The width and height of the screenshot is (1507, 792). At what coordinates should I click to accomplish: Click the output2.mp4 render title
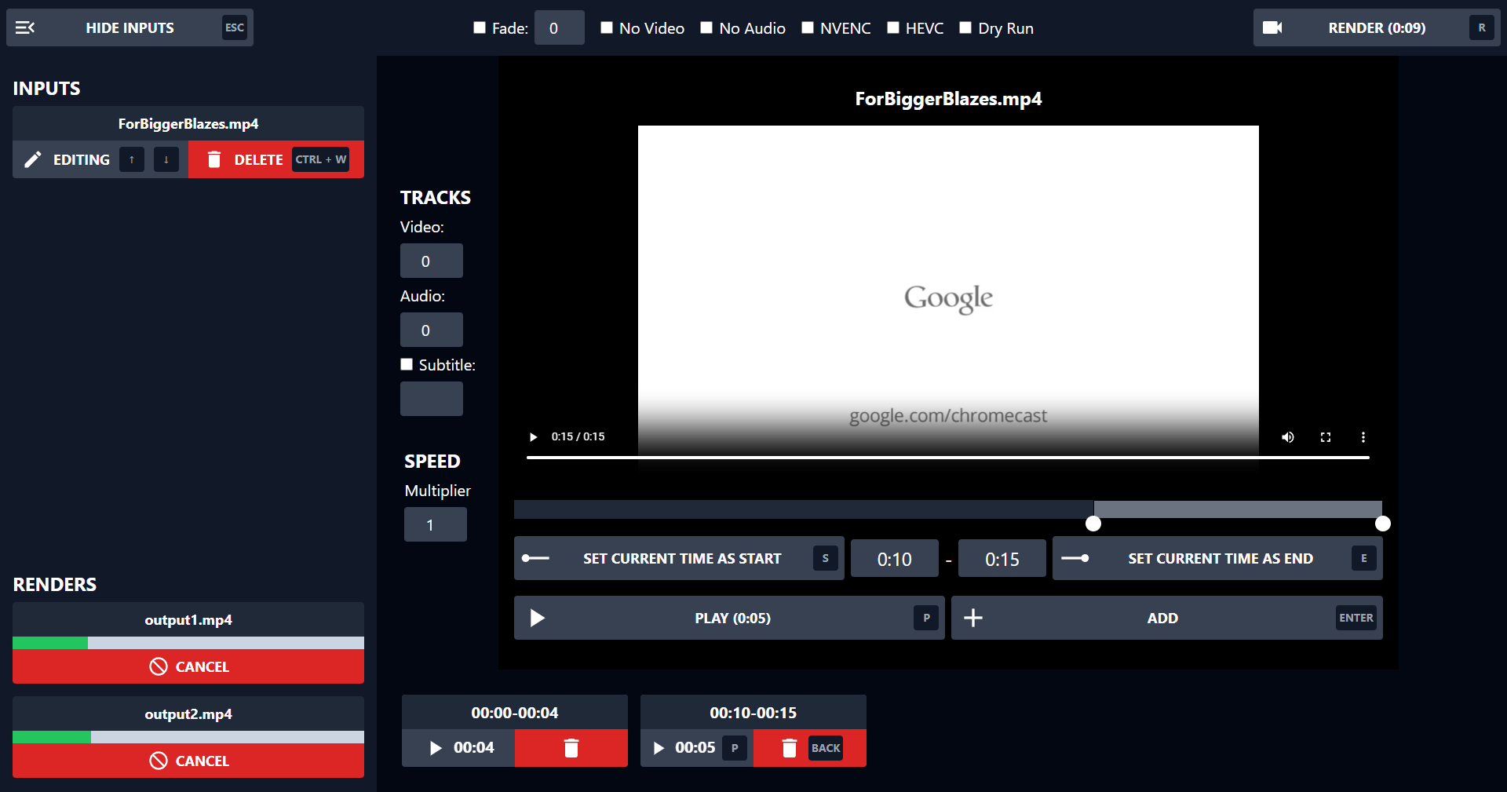188,714
